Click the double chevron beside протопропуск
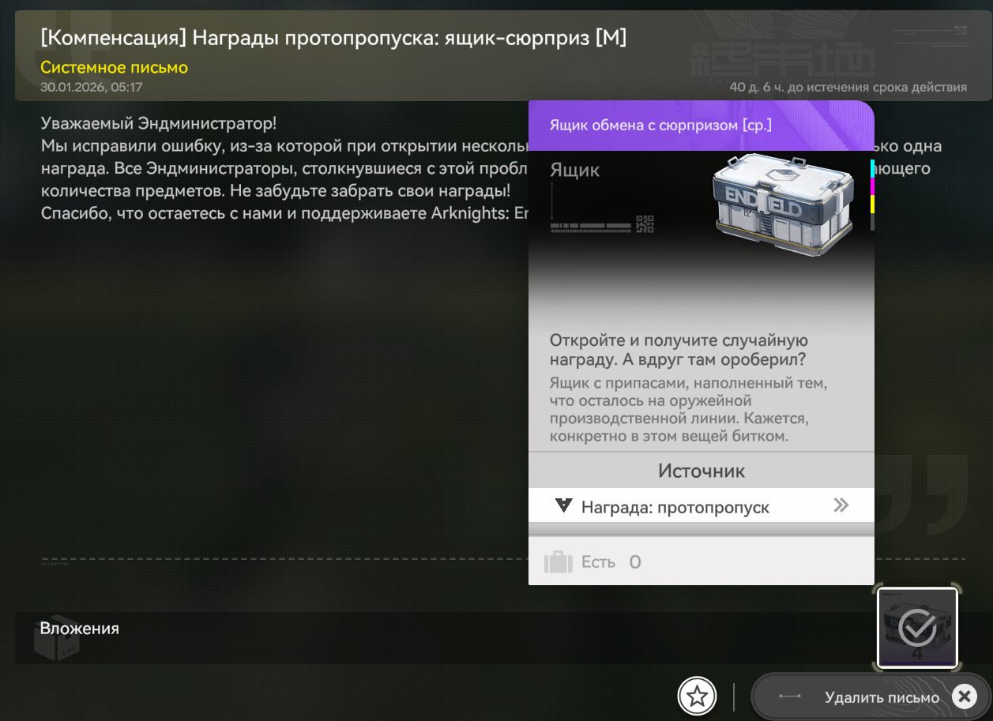Viewport: 993px width, 721px height. (x=841, y=506)
